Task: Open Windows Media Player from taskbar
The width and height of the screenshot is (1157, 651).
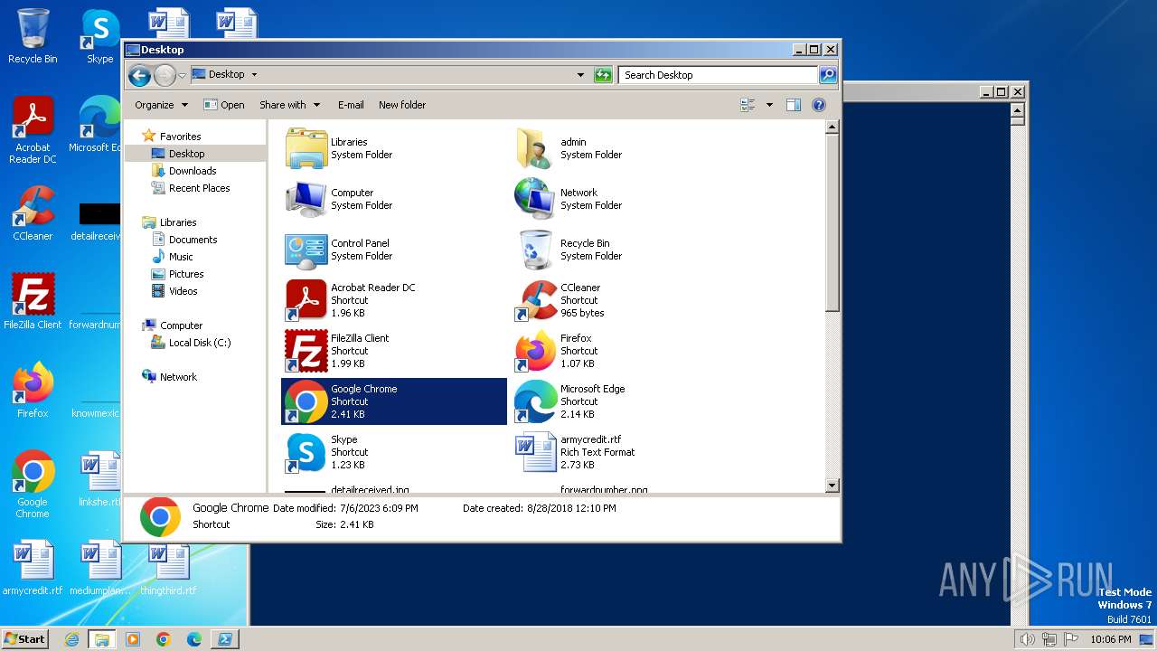Action: (x=133, y=639)
